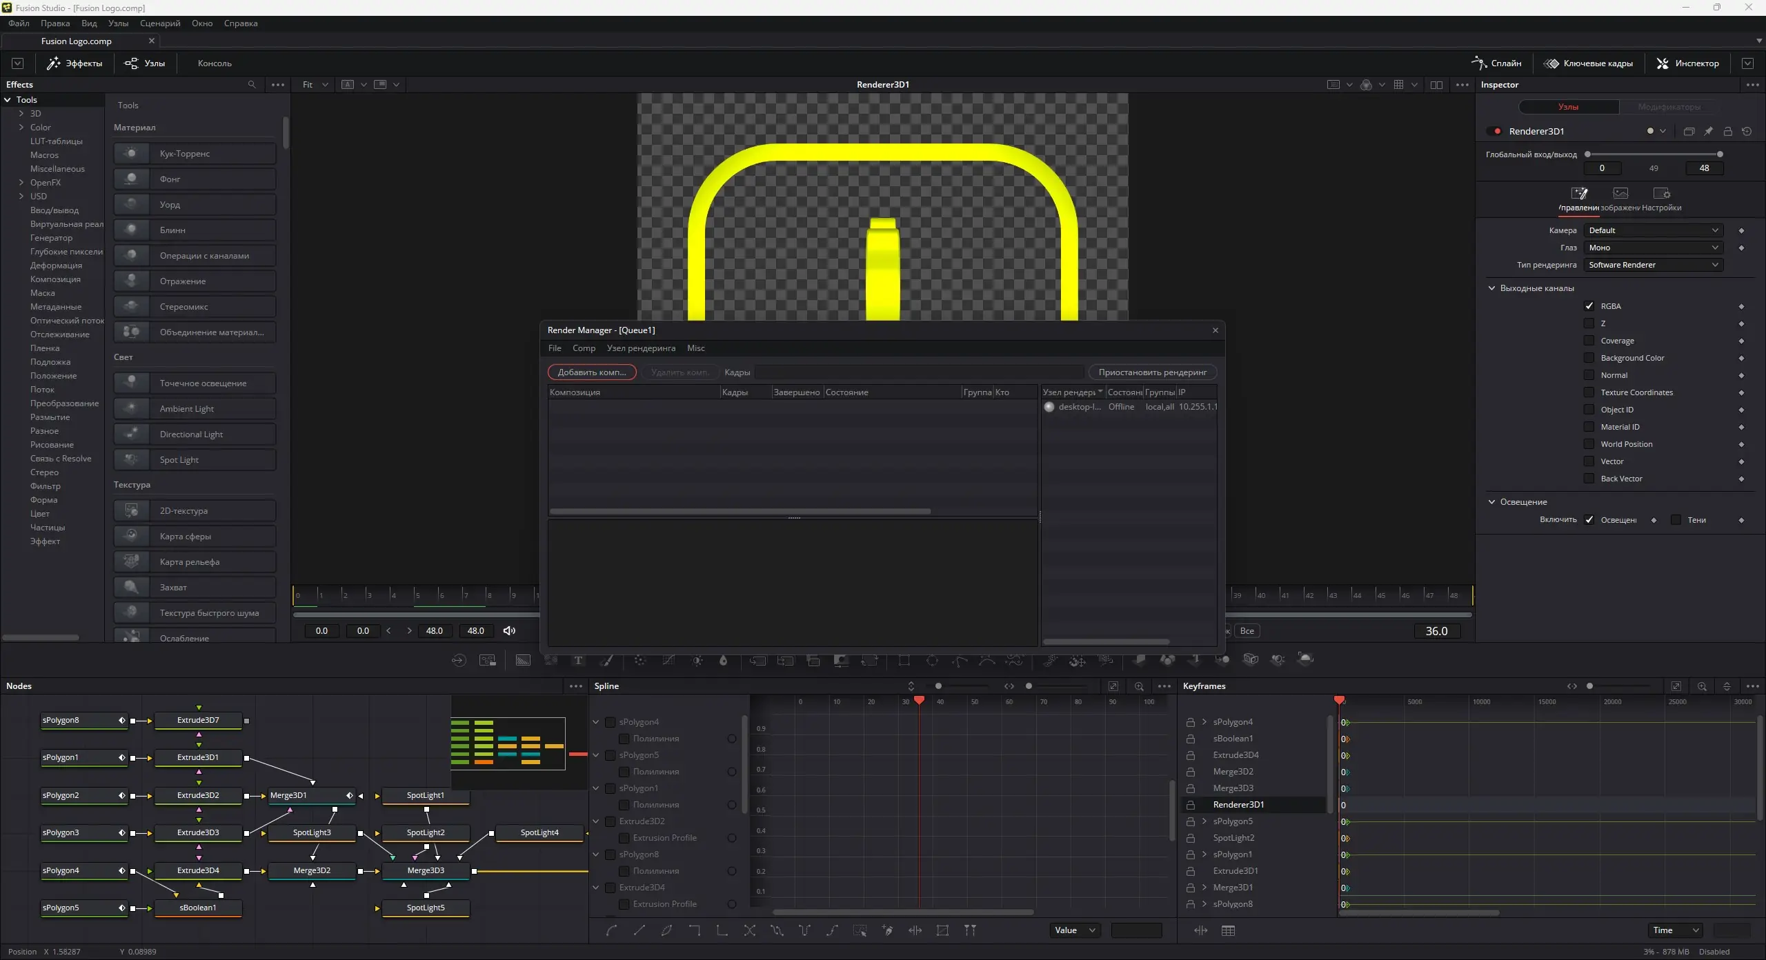
Task: Click the Добавить комп... button
Action: [x=592, y=372]
